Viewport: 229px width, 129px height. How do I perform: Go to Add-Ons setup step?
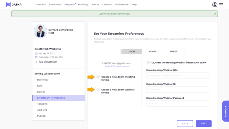pos(42,110)
